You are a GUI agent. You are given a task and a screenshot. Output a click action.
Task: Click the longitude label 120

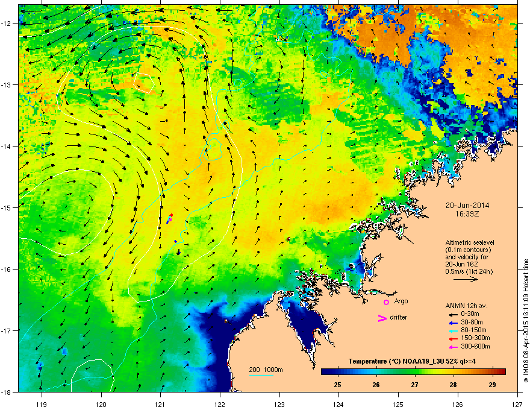click(101, 405)
